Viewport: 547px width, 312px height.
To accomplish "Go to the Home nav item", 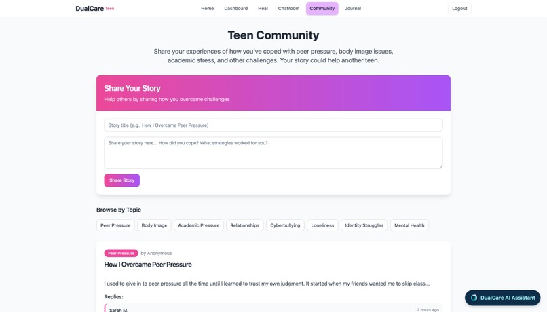I will (207, 8).
